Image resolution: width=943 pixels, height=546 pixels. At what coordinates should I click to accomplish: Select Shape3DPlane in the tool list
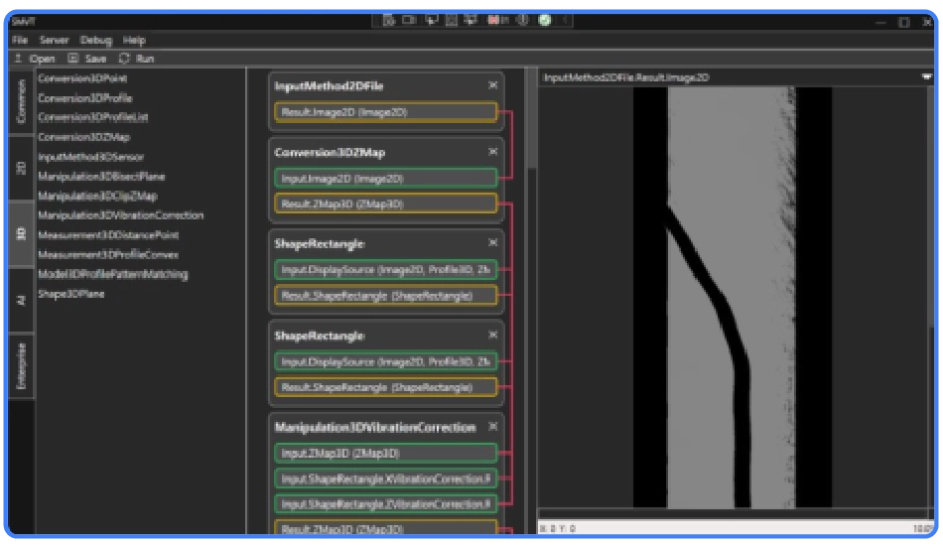(70, 294)
